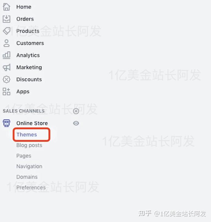
Task: Open the Marketing menu label
Action: (29, 67)
